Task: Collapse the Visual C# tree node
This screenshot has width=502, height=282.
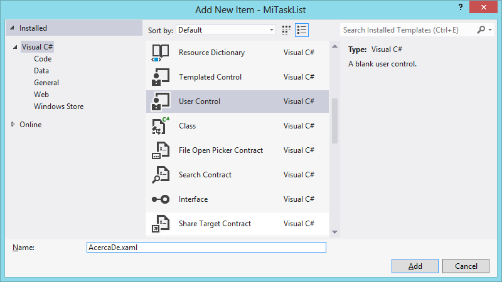Action: tap(15, 47)
